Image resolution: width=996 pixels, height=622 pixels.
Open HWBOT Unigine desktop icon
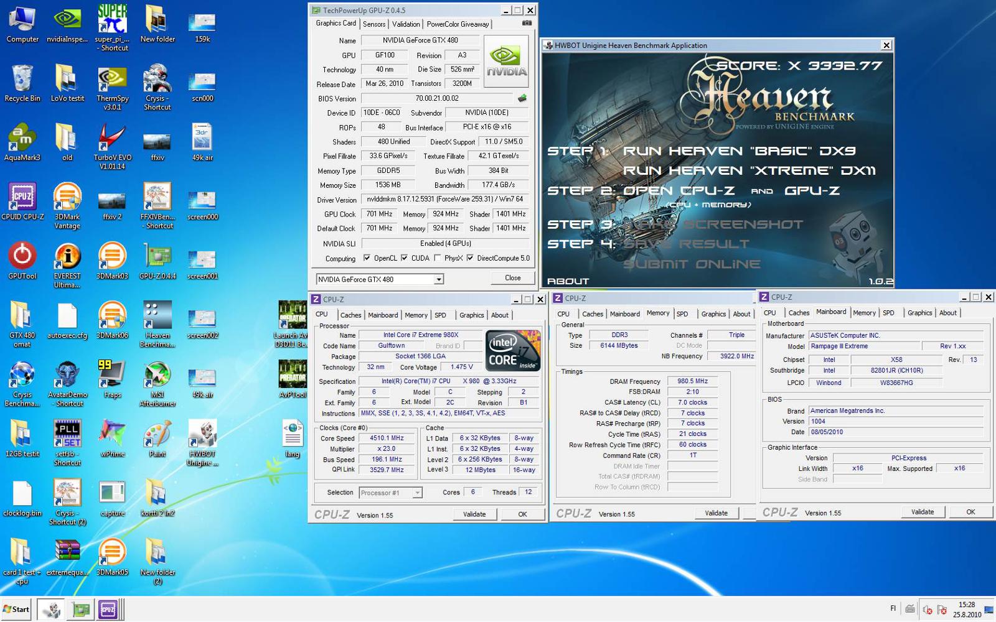coord(202,442)
